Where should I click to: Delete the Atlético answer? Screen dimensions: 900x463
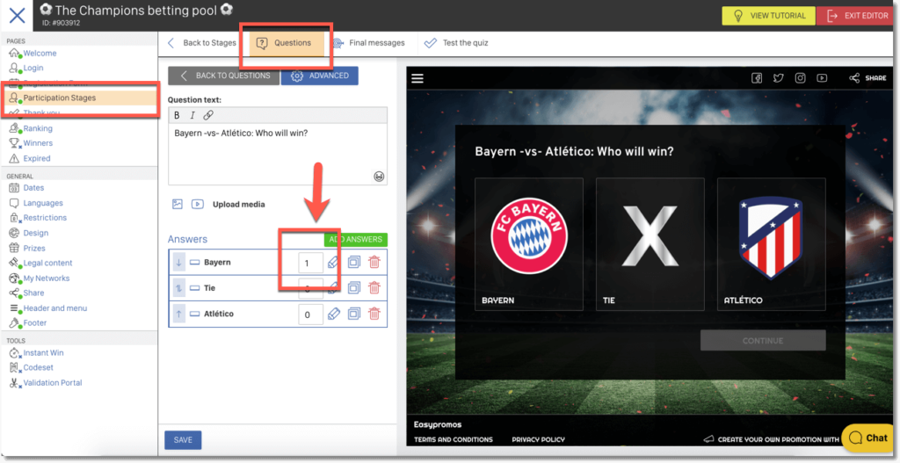pyautogui.click(x=374, y=314)
